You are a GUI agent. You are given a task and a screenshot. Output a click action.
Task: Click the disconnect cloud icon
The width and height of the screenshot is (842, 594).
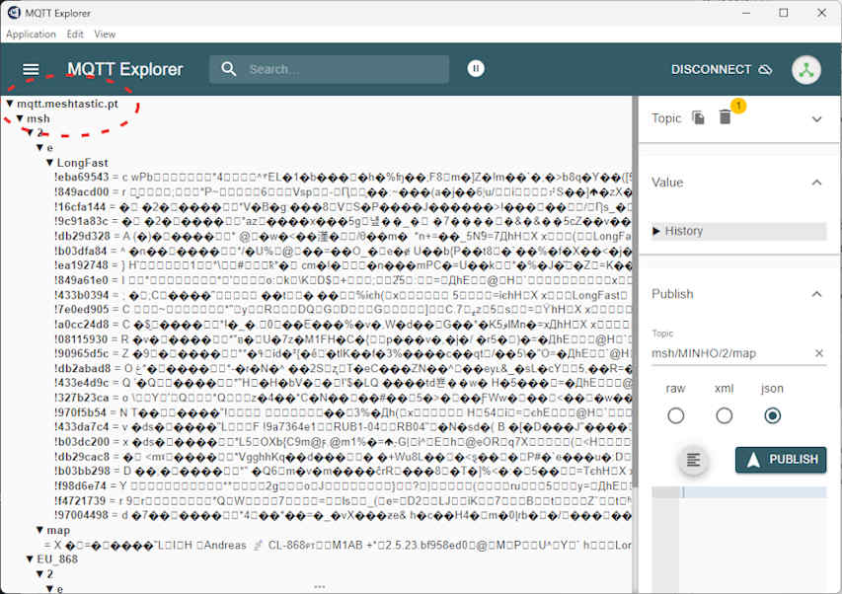pyautogui.click(x=765, y=69)
